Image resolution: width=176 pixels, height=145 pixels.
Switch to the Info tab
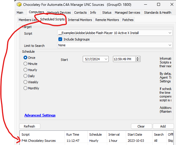pyautogui.click(x=93, y=13)
